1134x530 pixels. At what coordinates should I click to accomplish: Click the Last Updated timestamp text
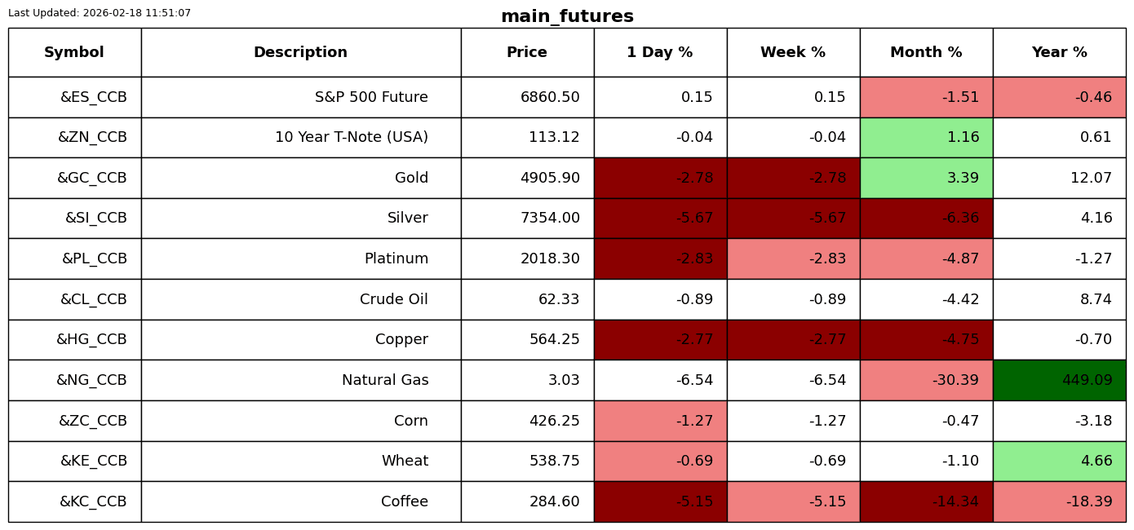pos(100,13)
